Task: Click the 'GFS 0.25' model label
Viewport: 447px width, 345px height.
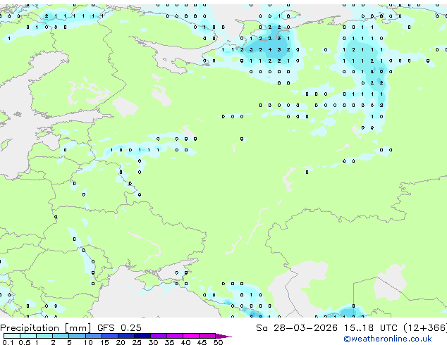Action: 119,328
